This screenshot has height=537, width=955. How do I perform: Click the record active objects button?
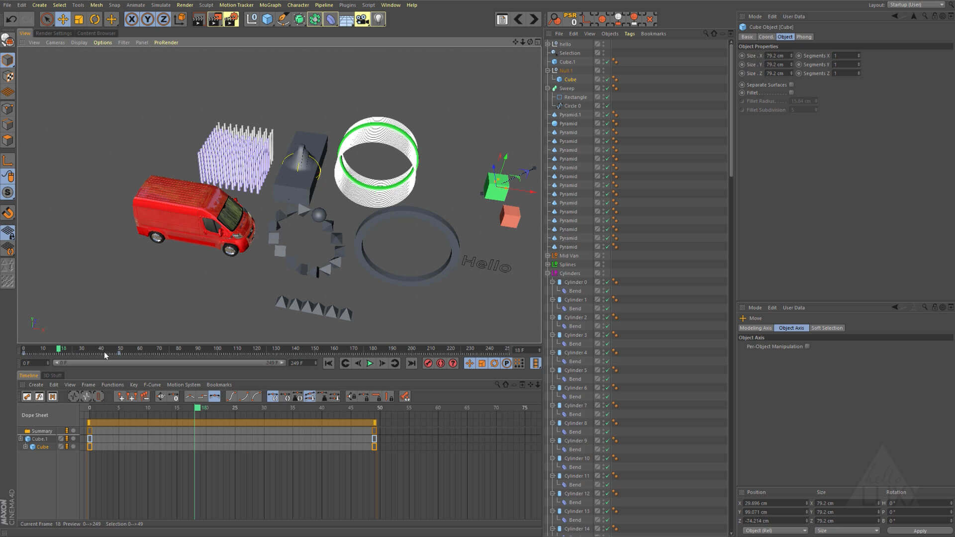(428, 363)
